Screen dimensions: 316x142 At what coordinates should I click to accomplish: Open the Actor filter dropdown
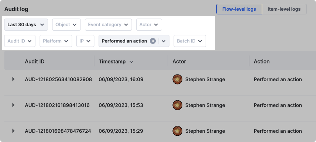coord(149,25)
